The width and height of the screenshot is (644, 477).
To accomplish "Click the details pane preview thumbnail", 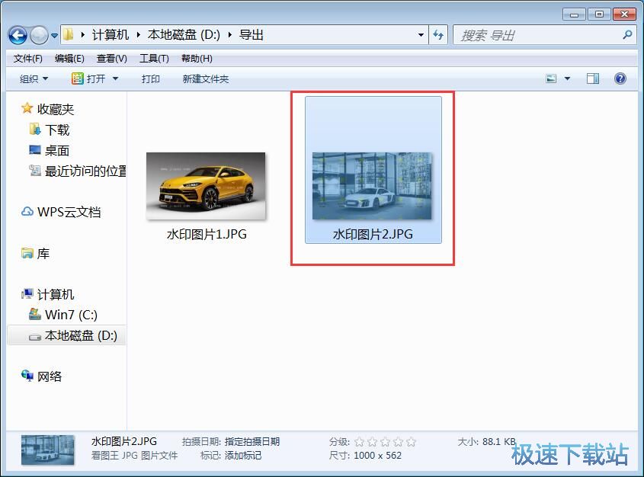I will (x=48, y=450).
